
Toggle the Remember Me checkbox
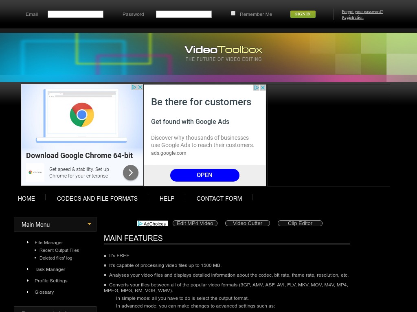(233, 13)
